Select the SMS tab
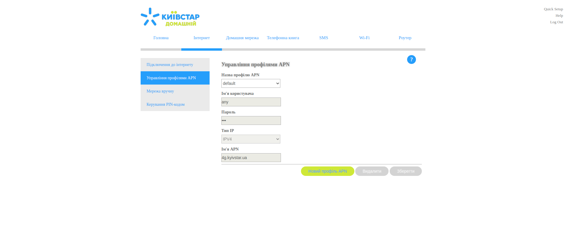This screenshot has height=246, width=566. coord(323,38)
